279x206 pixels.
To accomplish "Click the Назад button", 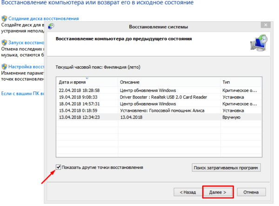I will point(188,192).
